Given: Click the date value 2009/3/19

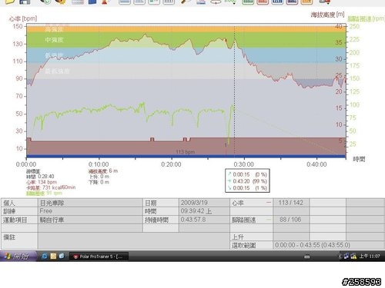Looking at the screenshot, I should pyautogui.click(x=194, y=203).
